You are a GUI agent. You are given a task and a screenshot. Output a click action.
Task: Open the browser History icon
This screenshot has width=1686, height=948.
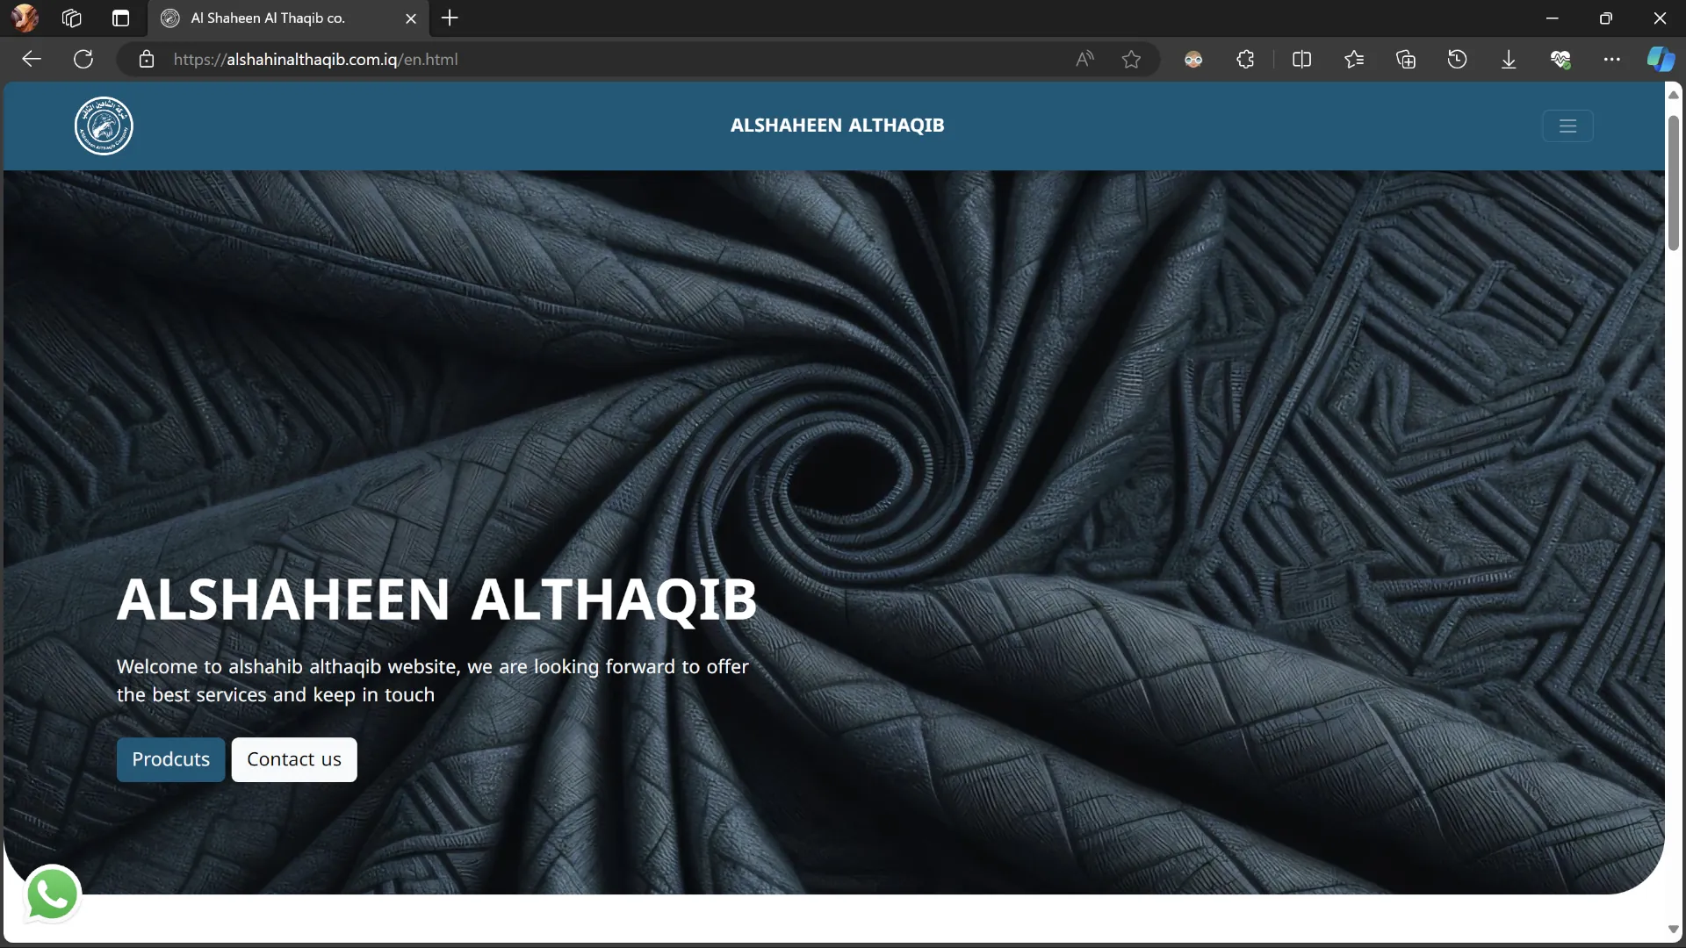tap(1457, 60)
